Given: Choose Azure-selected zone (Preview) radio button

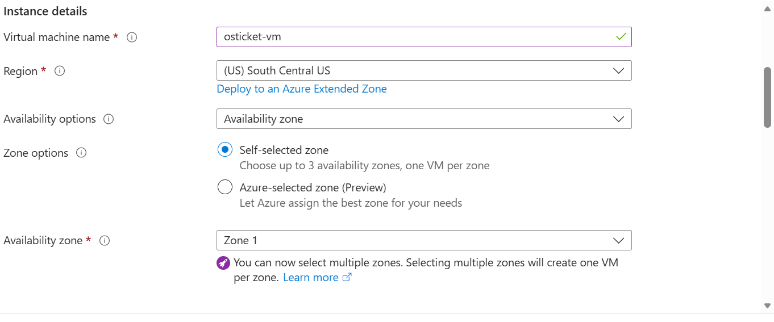Looking at the screenshot, I should point(225,187).
